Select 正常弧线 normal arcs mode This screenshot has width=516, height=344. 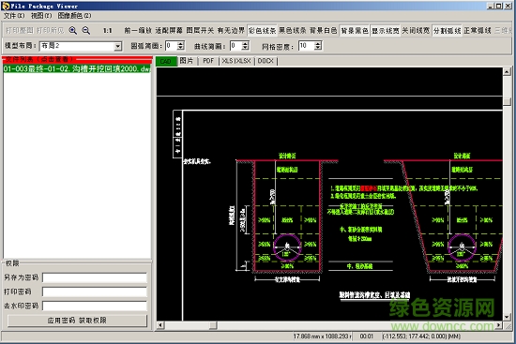[x=478, y=31]
